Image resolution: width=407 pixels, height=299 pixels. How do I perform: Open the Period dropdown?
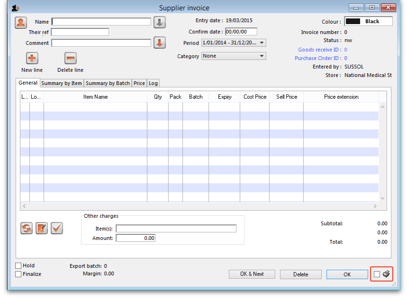[233, 43]
